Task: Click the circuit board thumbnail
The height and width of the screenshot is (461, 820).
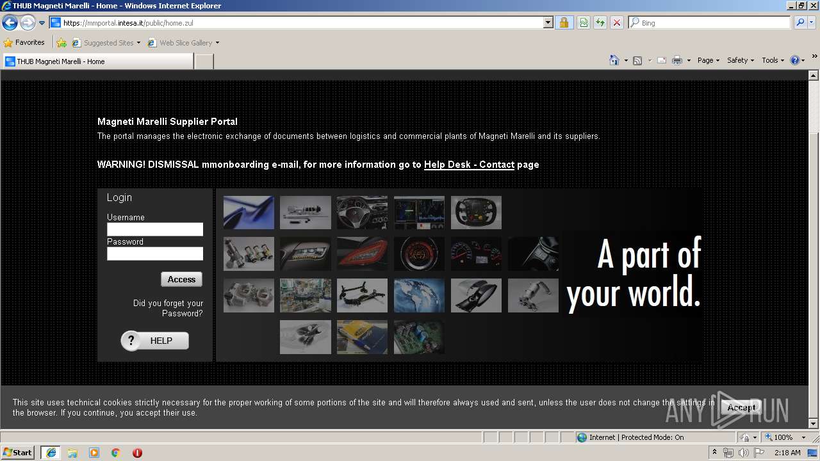Action: [x=419, y=337]
